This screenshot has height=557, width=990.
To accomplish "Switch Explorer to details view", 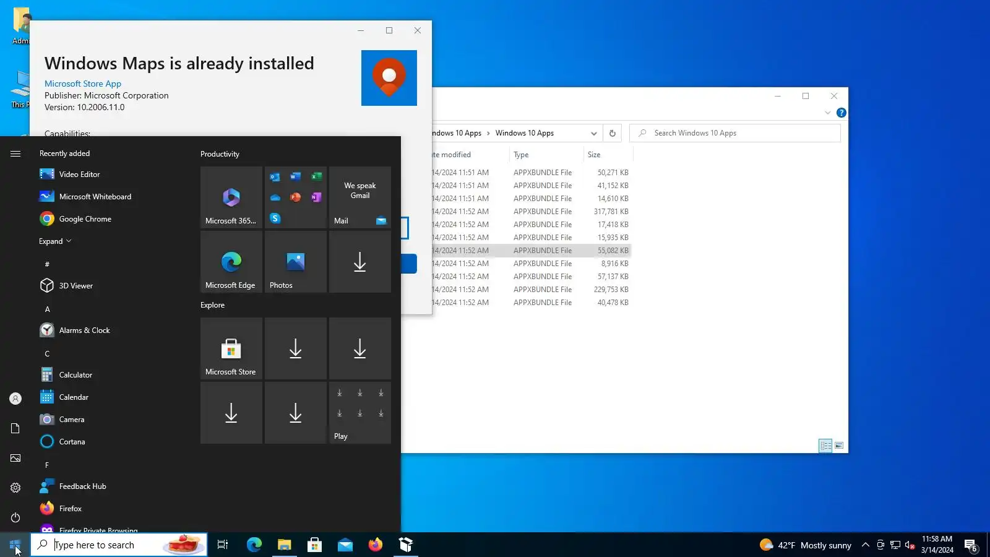I will tap(825, 446).
